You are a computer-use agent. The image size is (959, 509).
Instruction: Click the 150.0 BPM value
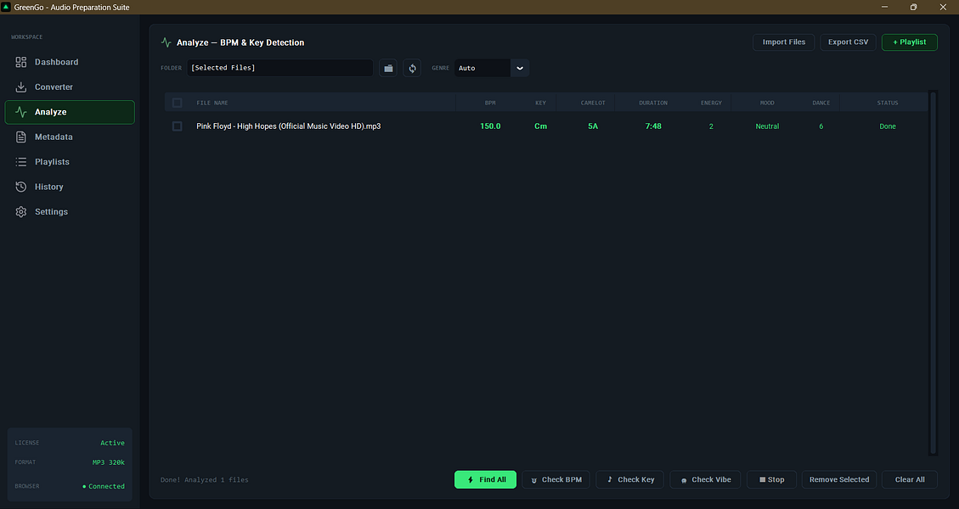point(490,126)
